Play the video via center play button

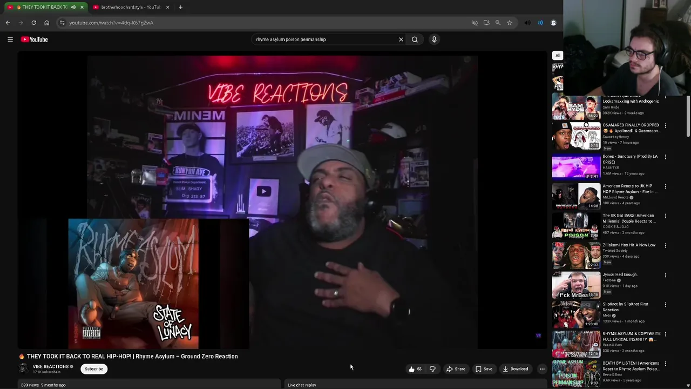coord(263,191)
